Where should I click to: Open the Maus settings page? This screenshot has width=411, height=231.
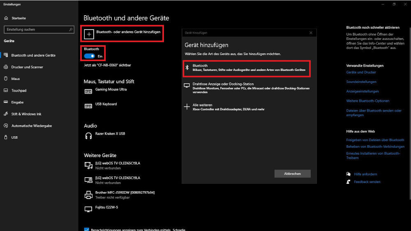click(x=16, y=79)
